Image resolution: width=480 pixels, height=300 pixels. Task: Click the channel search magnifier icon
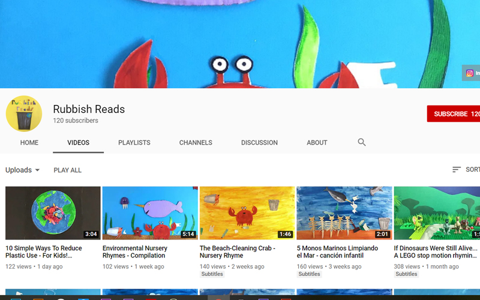pos(362,143)
